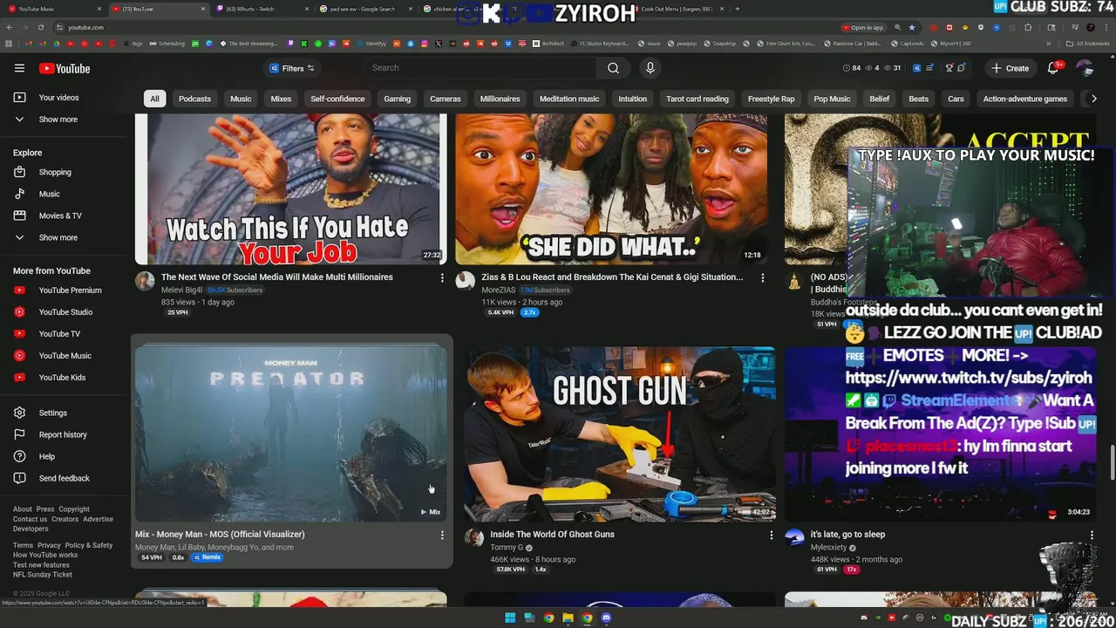Open options menu for Money Man MOS mix

442,536
